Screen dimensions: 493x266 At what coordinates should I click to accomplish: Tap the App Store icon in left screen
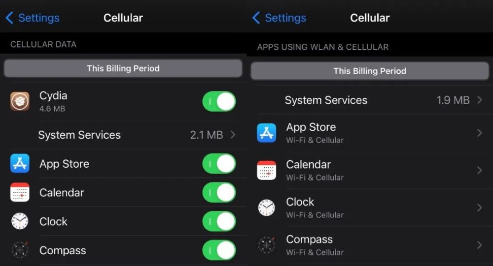(20, 163)
